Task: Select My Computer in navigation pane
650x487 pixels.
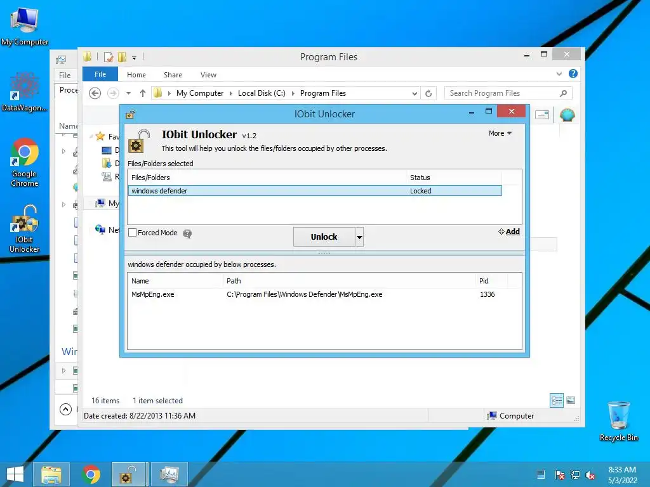Action: [107, 204]
